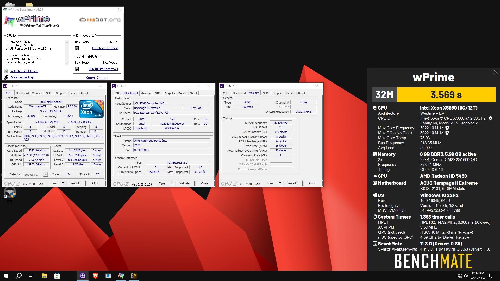Click the Submit Scores link
The height and width of the screenshot is (281, 500).
coord(97,78)
